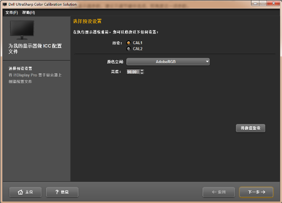Increase brightness with the up stepper arrow
282x203 pixels.
tap(142, 70)
